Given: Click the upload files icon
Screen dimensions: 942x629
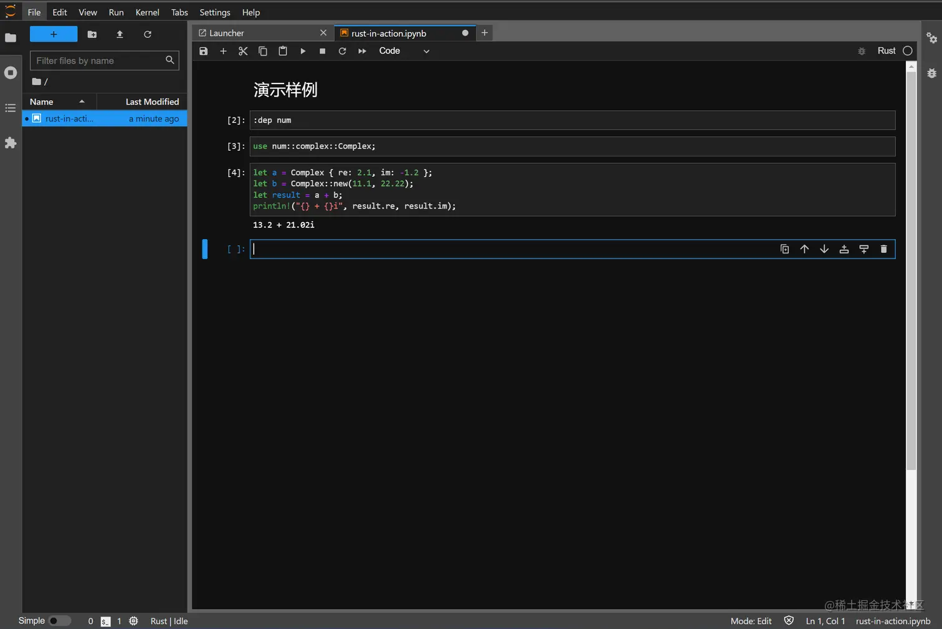Looking at the screenshot, I should click(x=120, y=34).
